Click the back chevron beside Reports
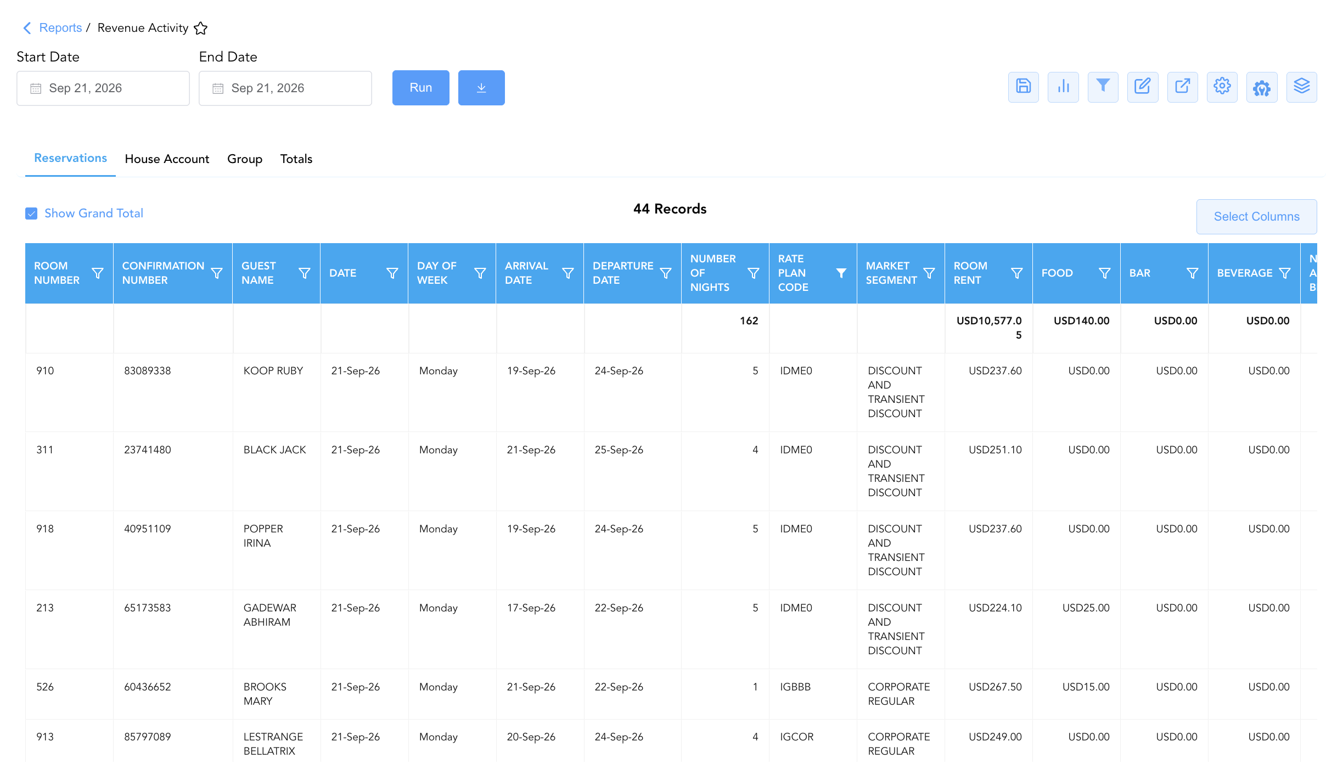Screen dimensions: 1326x764 27,28
